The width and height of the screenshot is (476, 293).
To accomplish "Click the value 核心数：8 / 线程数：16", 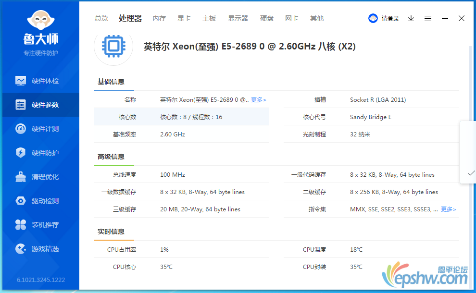I will pos(191,117).
